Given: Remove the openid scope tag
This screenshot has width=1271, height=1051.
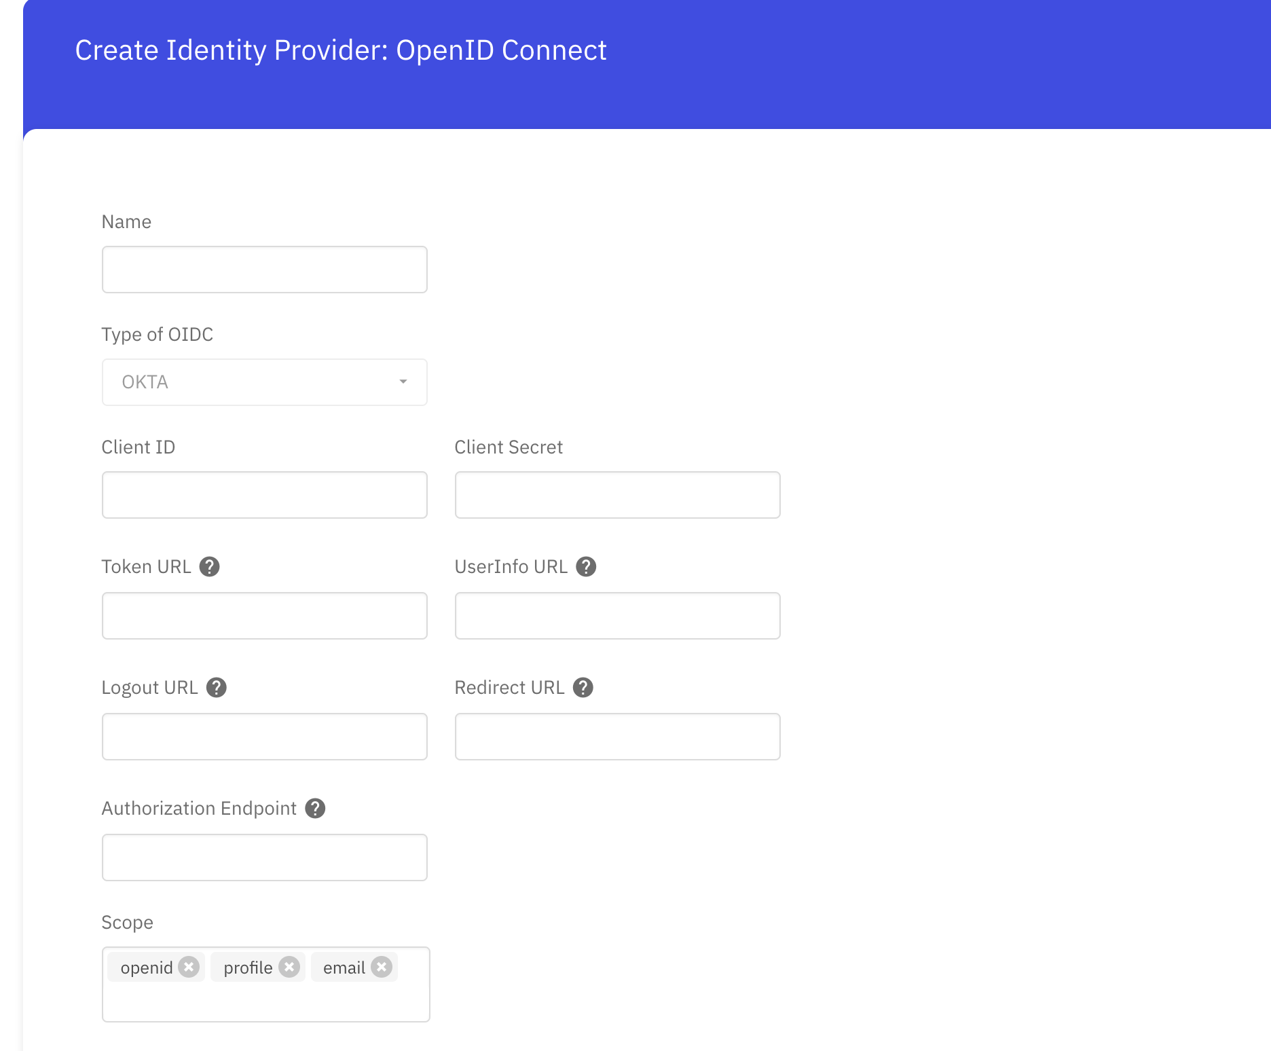Looking at the screenshot, I should click(189, 967).
